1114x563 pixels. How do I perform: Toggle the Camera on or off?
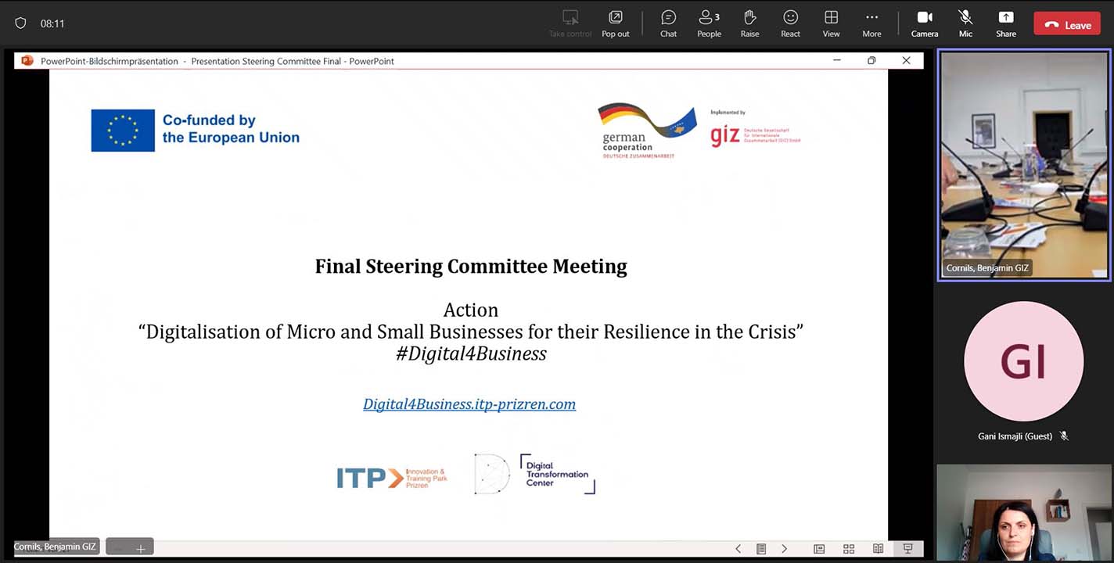click(924, 23)
